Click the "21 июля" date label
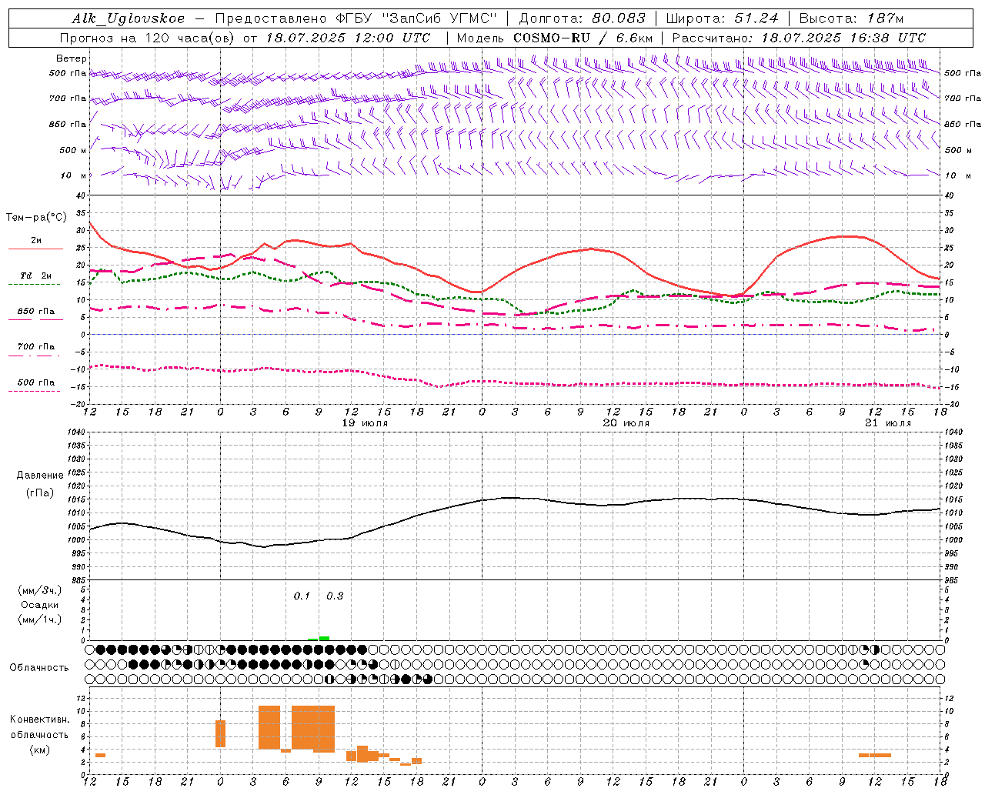 887,423
